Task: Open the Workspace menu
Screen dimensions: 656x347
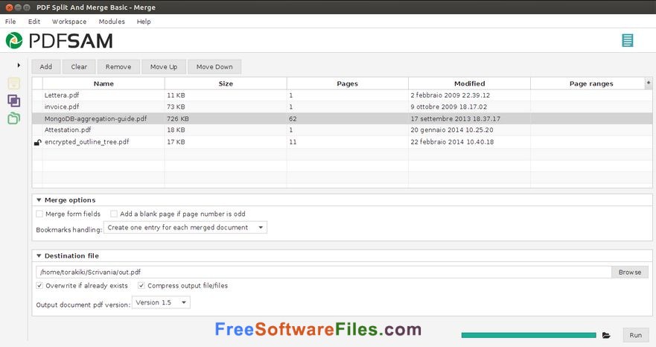Action: pos(69,22)
